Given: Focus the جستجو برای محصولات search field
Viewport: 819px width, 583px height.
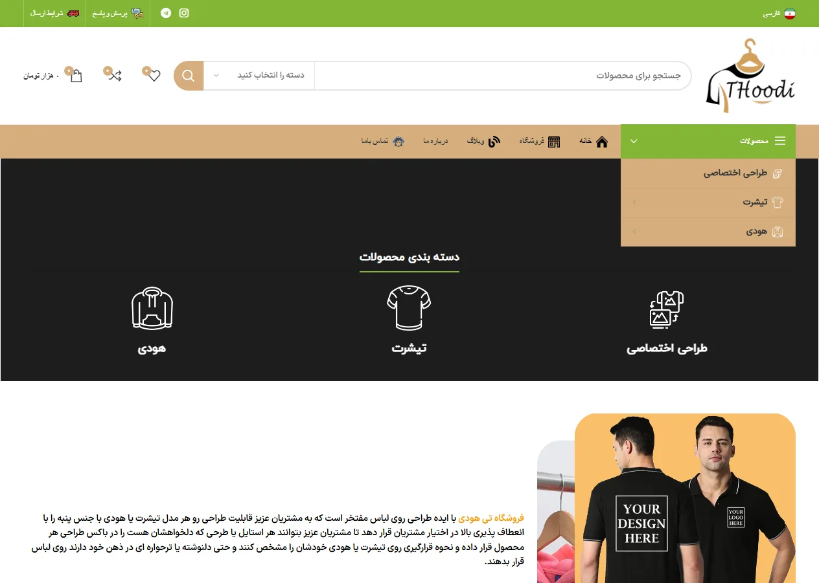Looking at the screenshot, I should point(503,76).
